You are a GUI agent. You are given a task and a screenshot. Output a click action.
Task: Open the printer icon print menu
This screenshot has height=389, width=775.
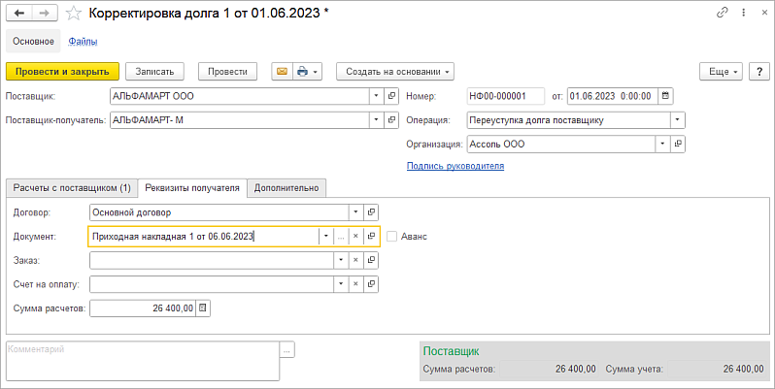307,71
